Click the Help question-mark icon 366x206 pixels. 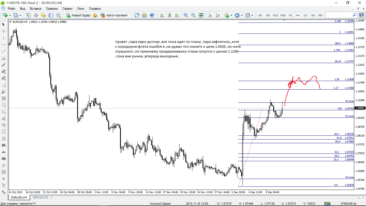point(152,15)
